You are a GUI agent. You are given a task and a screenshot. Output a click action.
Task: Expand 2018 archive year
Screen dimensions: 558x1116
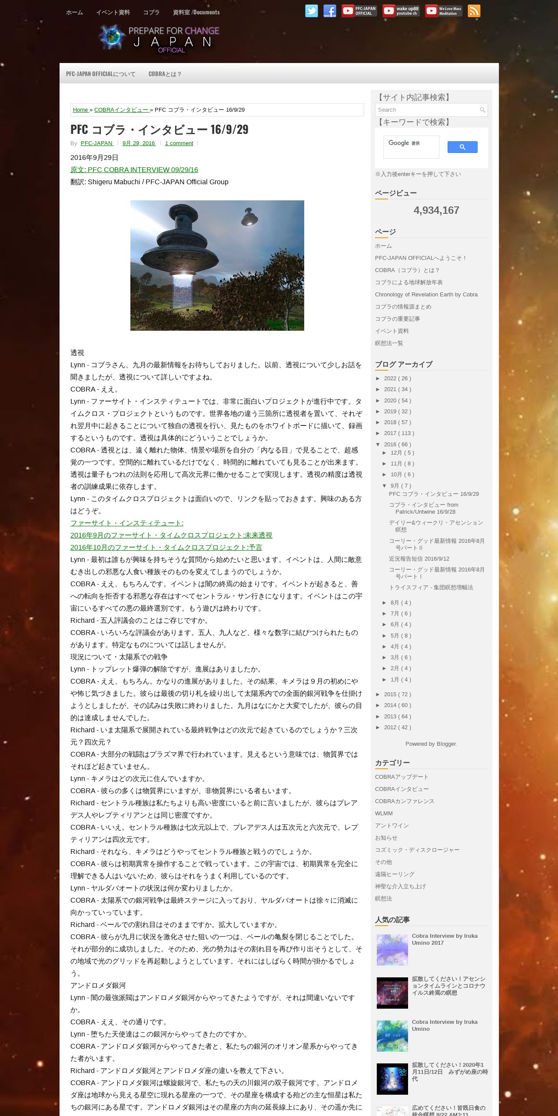point(379,422)
